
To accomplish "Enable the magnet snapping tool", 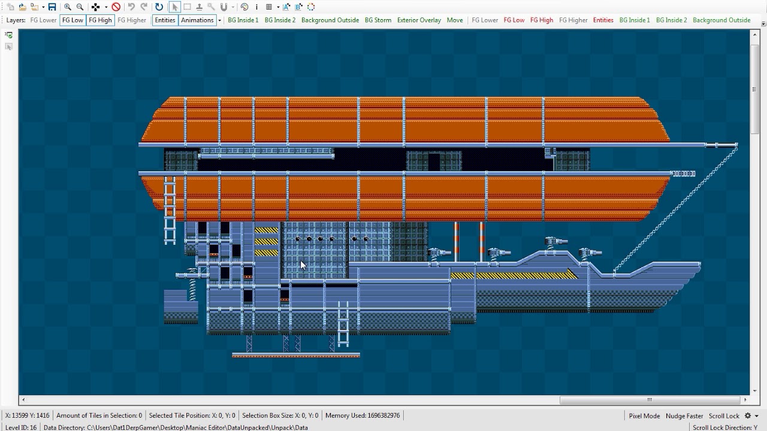I will coord(224,7).
